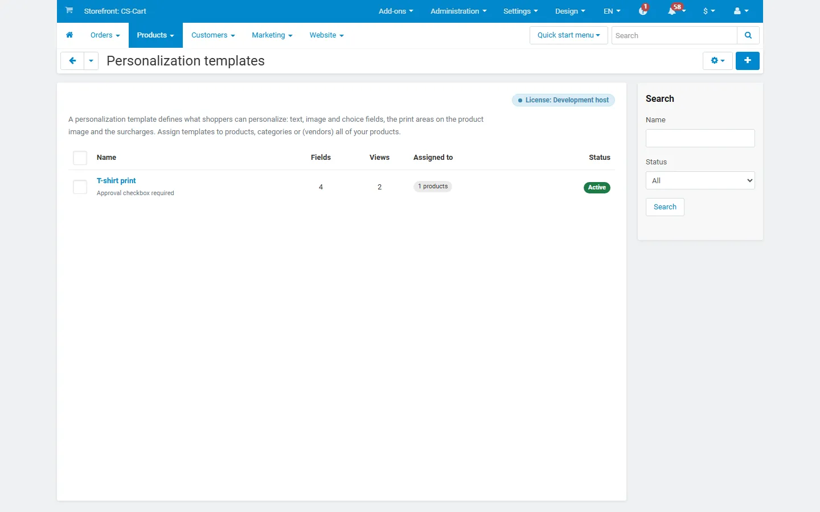Expand the back button dropdown arrow
The width and height of the screenshot is (820, 512).
[x=91, y=61]
